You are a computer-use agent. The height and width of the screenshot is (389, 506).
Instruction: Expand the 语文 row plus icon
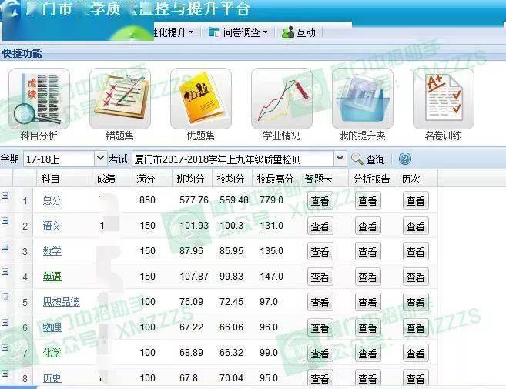point(5,221)
